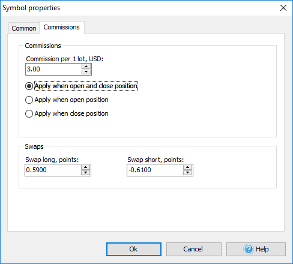This screenshot has width=293, height=264.
Task: Focus the Commission per 1 lot field
Action: pos(53,70)
